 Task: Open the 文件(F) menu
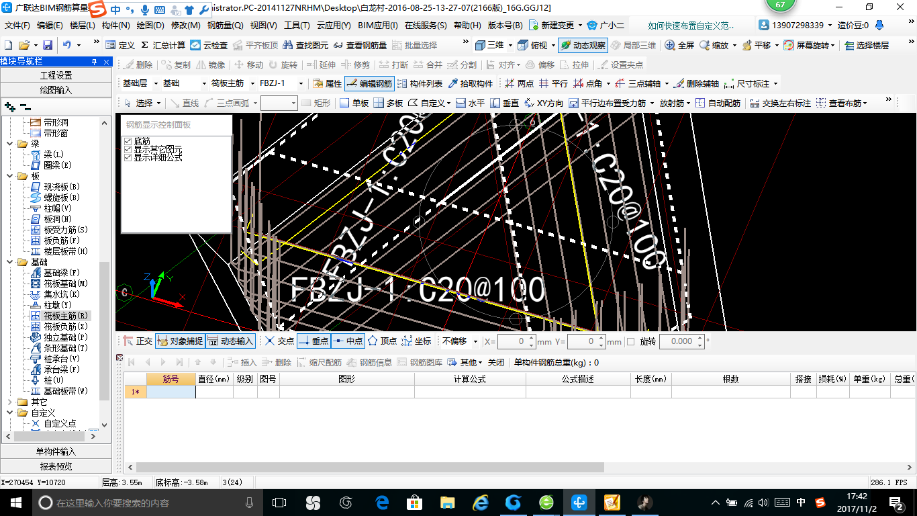17,26
